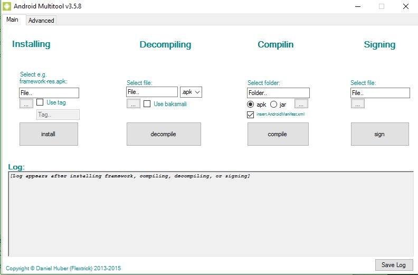Viewport: 418px width, 275px height.
Task: Uncheck insert AndroidManifest.xml checkbox
Action: [250, 115]
